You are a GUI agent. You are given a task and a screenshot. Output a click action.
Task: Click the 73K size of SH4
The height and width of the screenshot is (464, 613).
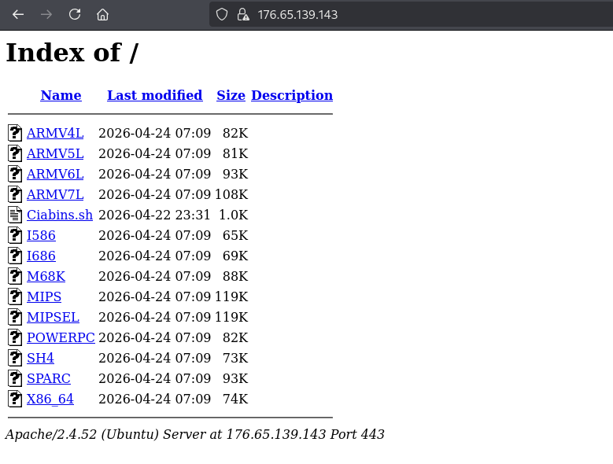(x=235, y=358)
